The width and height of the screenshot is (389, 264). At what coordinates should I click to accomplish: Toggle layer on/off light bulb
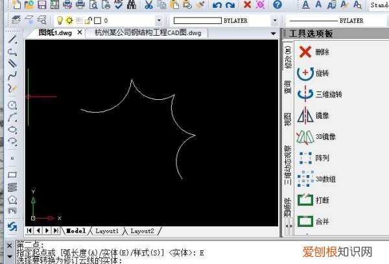tap(60, 20)
